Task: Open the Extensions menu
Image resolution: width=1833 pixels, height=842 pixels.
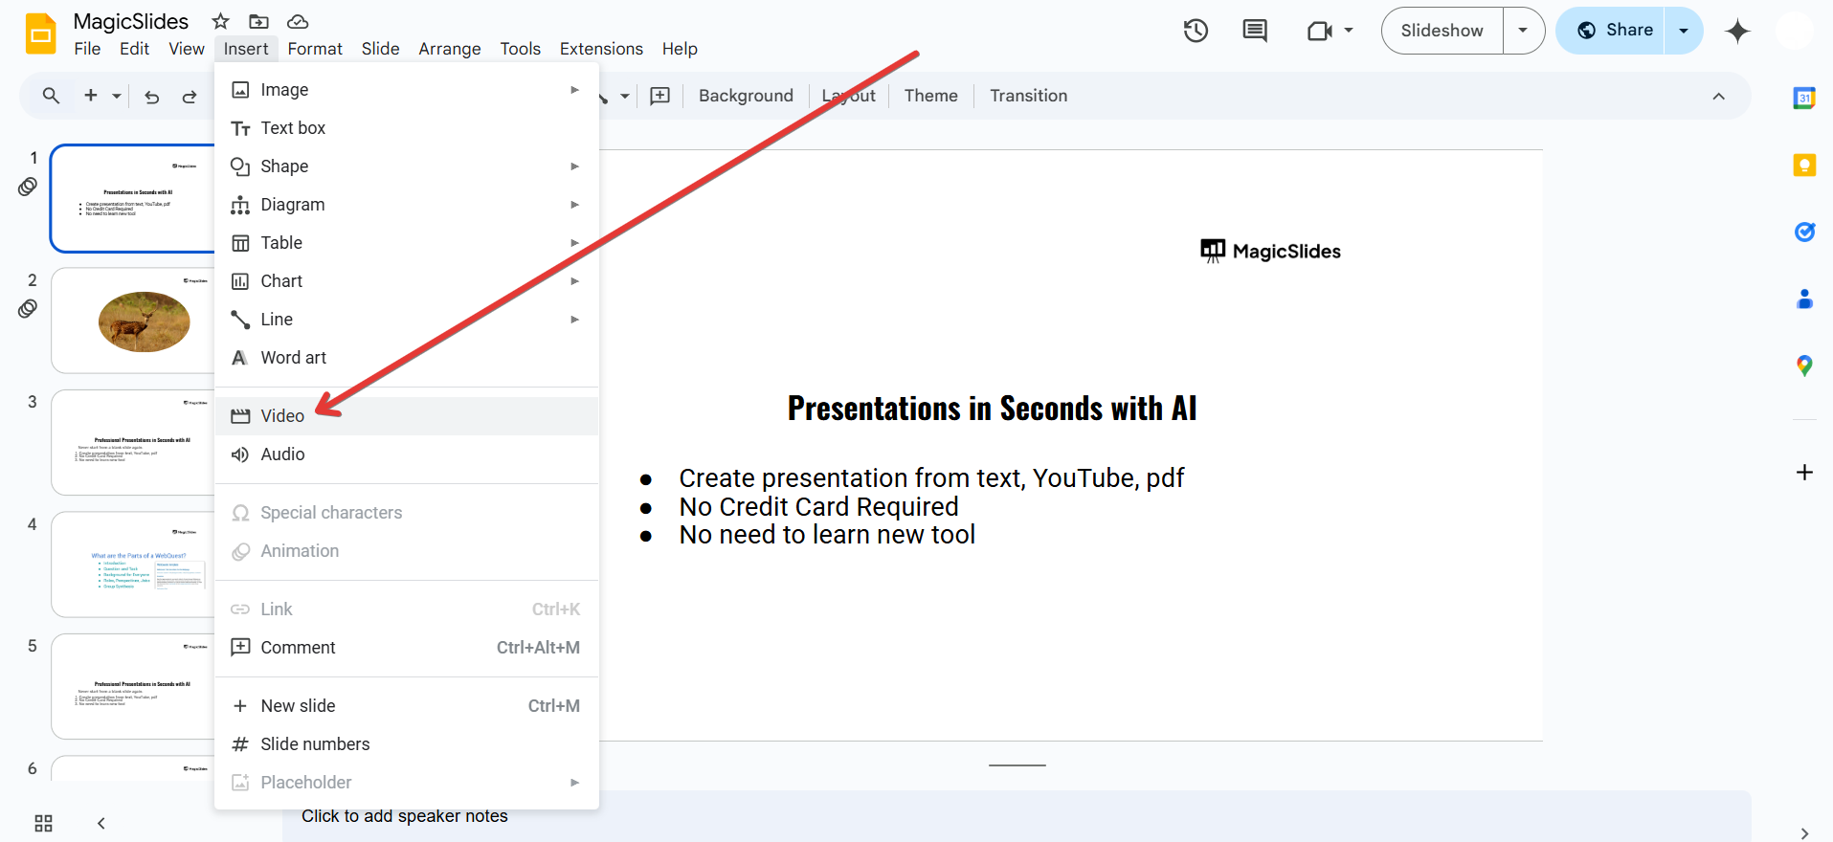Action: pos(601,49)
